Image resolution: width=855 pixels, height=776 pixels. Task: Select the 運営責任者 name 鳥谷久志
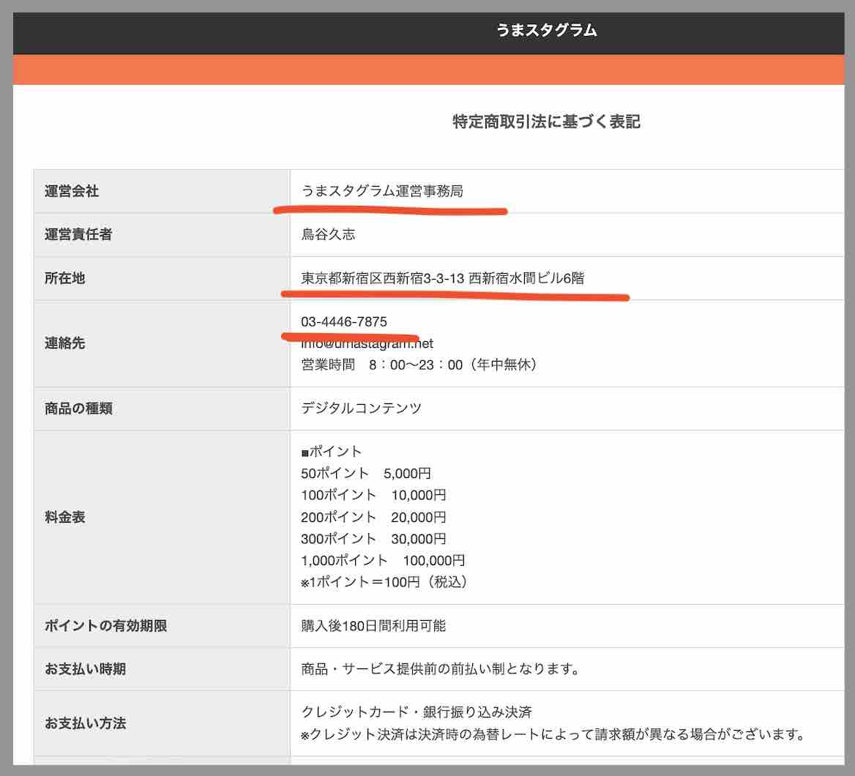click(x=326, y=235)
